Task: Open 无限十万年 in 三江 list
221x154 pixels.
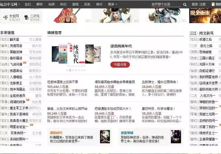Action: point(207,64)
